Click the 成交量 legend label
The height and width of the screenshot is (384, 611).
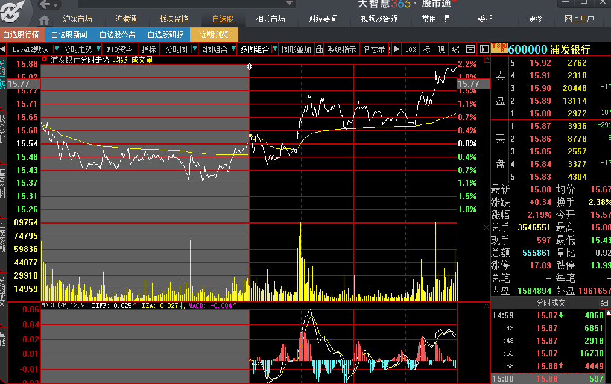pyautogui.click(x=142, y=60)
